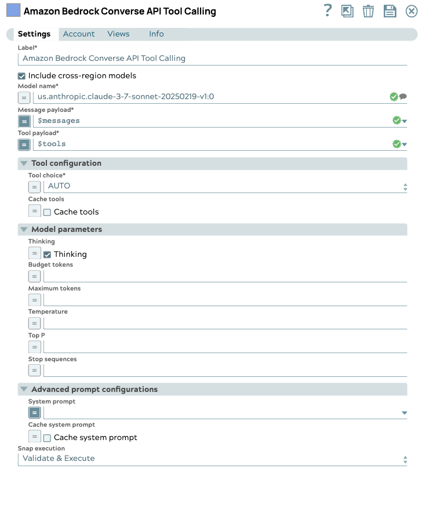Click the Snap execution stepper arrows
This screenshot has width=422, height=505.
point(405,459)
